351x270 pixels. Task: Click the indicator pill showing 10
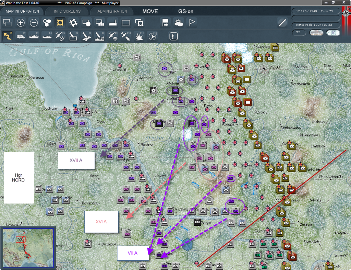click(x=333, y=33)
